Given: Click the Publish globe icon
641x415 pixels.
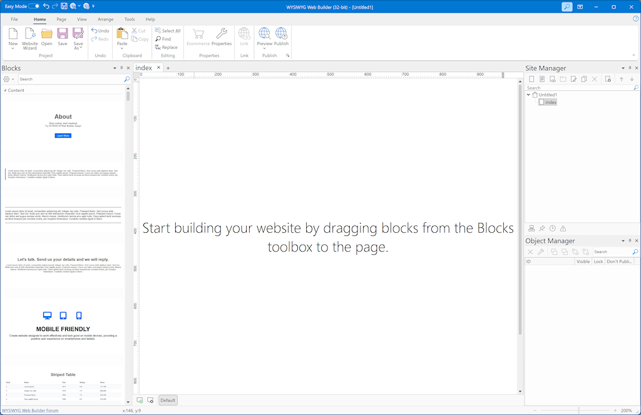Looking at the screenshot, I should coord(281,36).
